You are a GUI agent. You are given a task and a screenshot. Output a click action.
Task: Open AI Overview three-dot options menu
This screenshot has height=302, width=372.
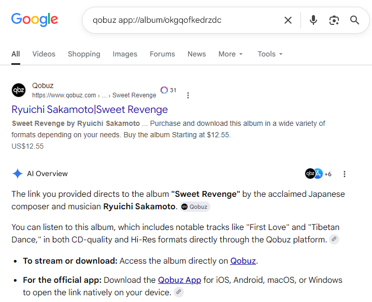click(345, 174)
